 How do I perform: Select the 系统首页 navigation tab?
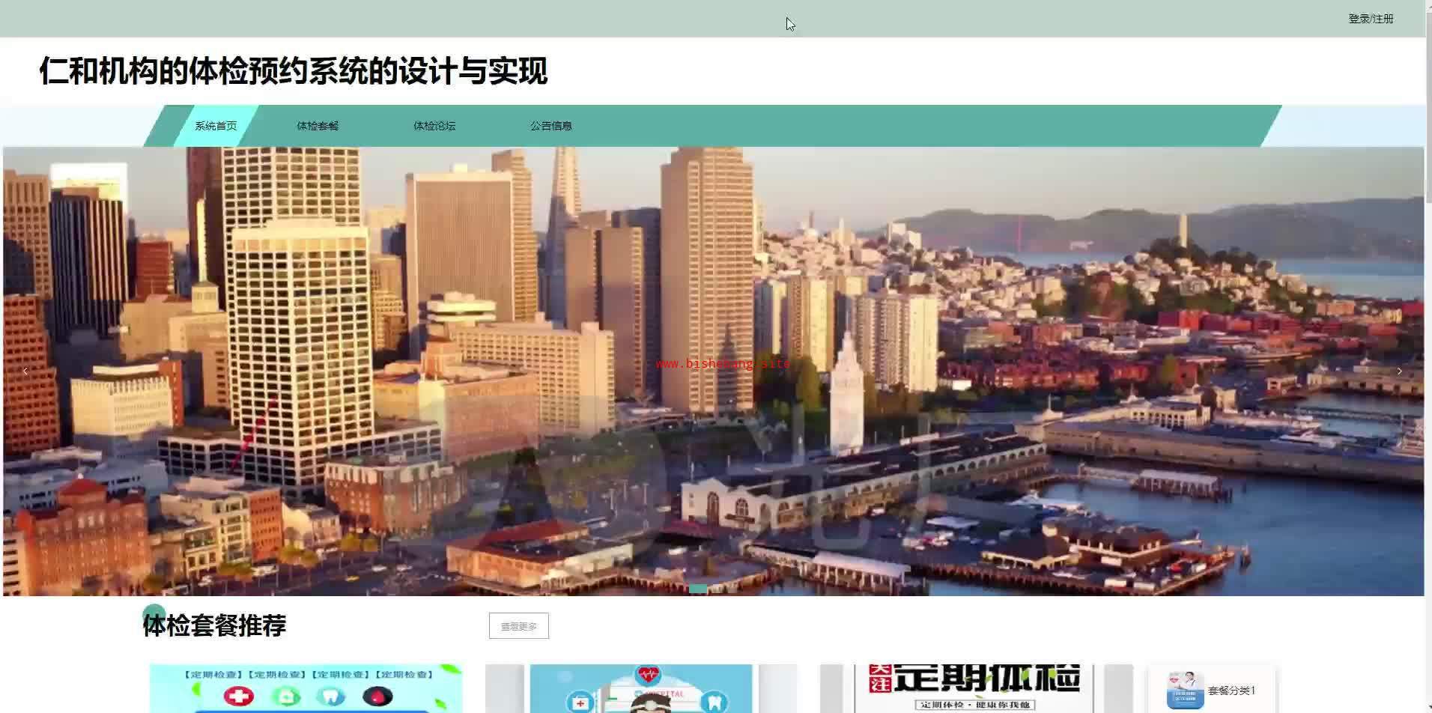pos(216,126)
